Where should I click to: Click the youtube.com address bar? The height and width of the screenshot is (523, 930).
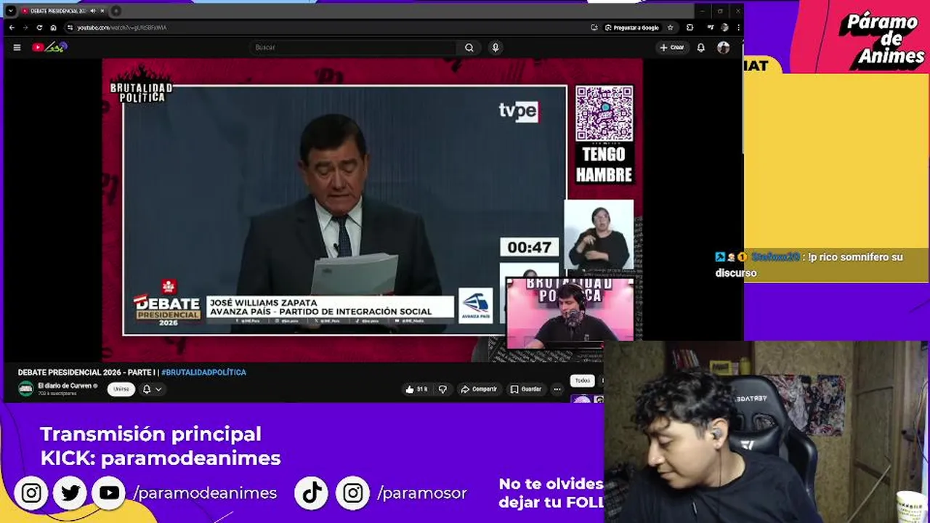tap(327, 28)
